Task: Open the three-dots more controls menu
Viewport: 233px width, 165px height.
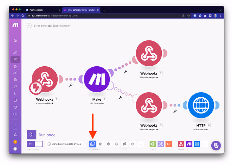Action: tap(140, 144)
